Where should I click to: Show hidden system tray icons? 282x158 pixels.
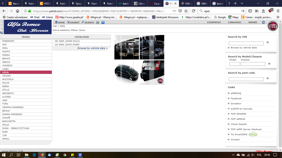pos(233,155)
